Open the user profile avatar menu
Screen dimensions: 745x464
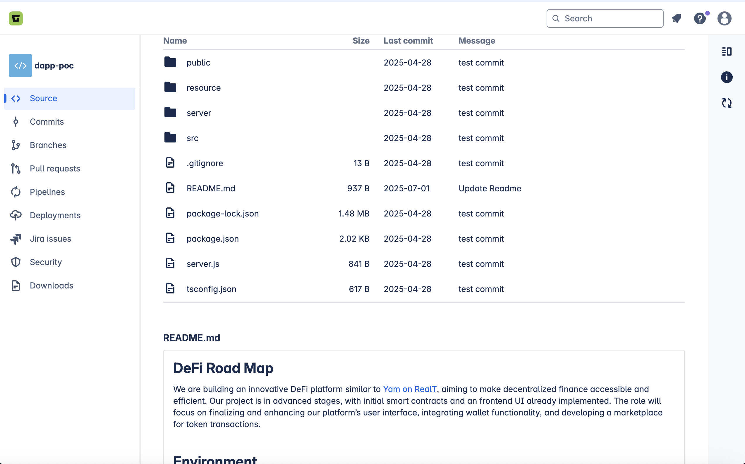[x=724, y=18]
